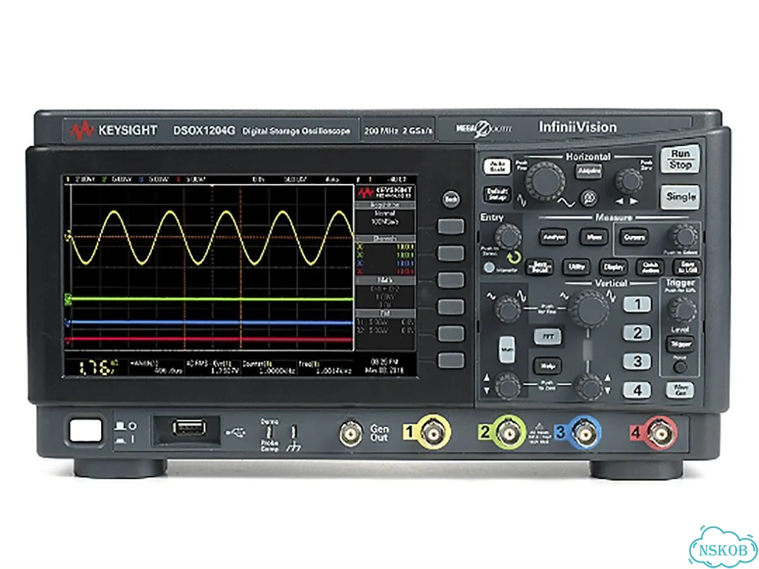Viewport: 759px width, 569px height.
Task: Tap the FFT key
Action: pyautogui.click(x=547, y=336)
